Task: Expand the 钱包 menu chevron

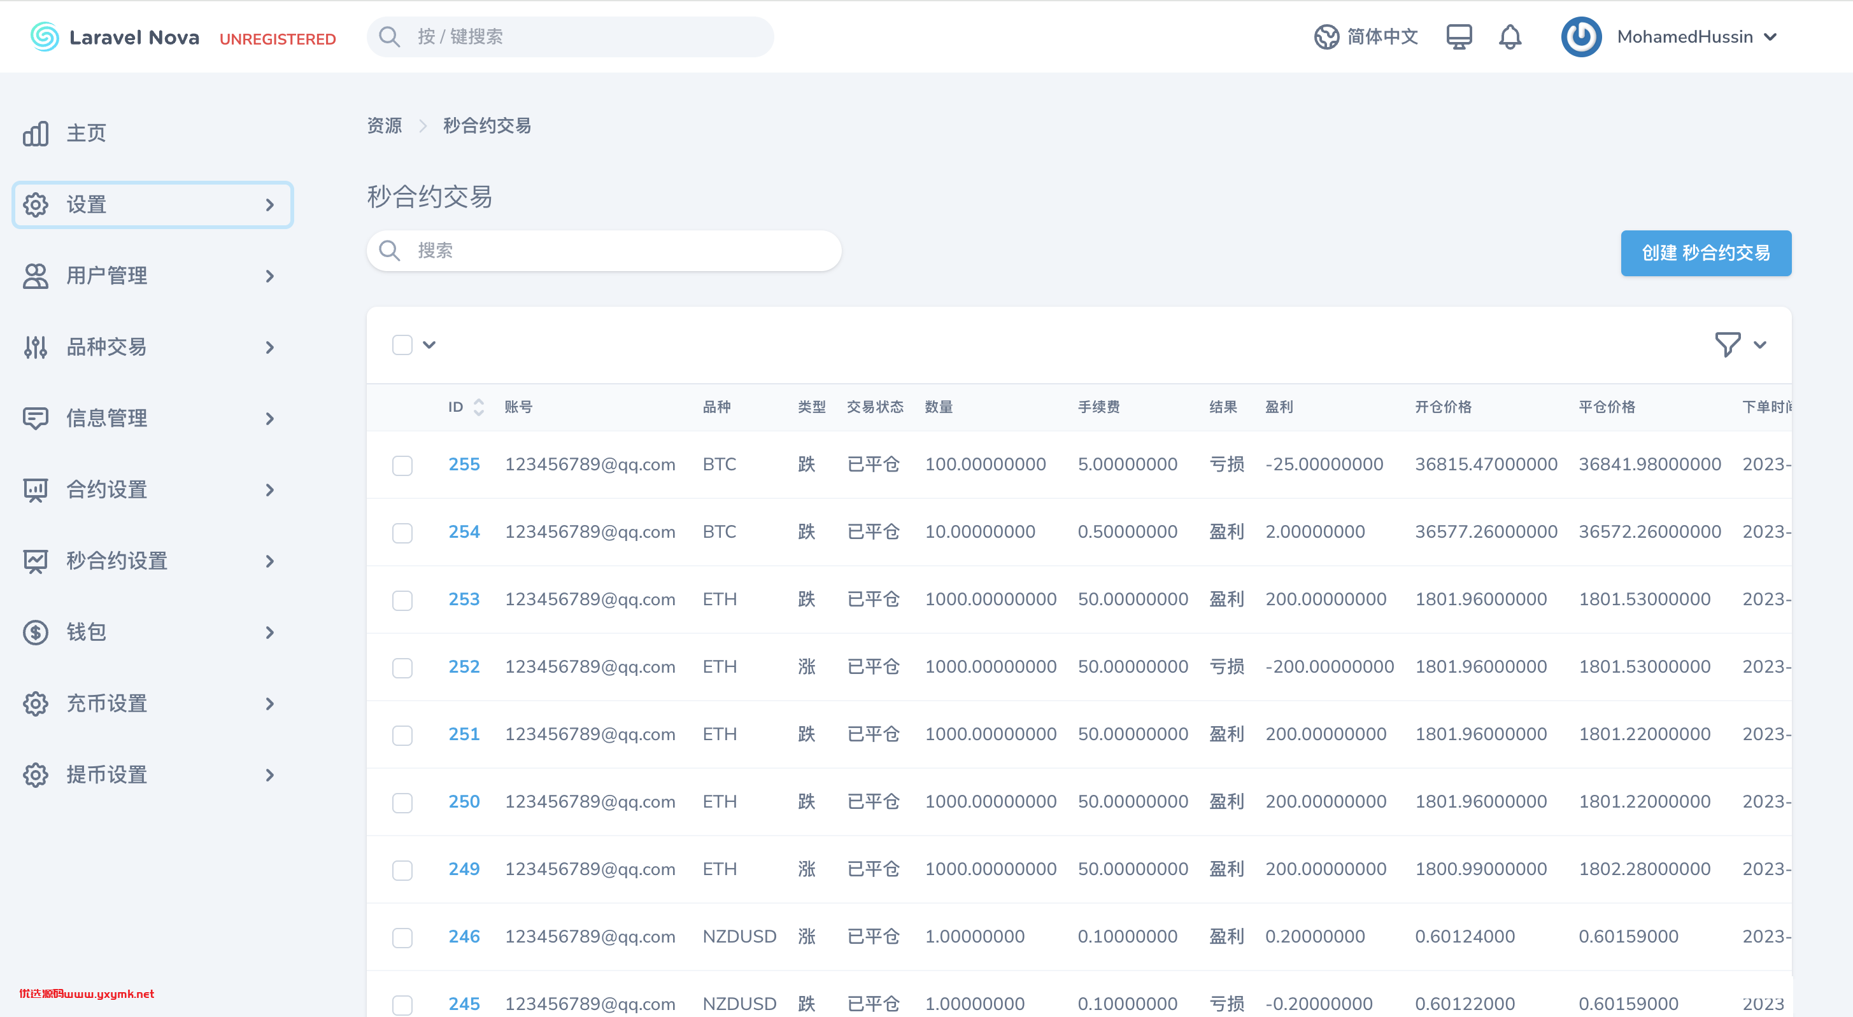Action: (x=270, y=632)
